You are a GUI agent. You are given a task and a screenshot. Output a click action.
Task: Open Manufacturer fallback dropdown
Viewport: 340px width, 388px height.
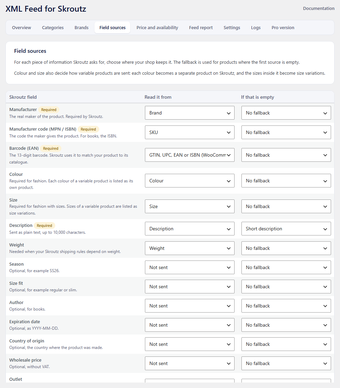[x=286, y=113]
